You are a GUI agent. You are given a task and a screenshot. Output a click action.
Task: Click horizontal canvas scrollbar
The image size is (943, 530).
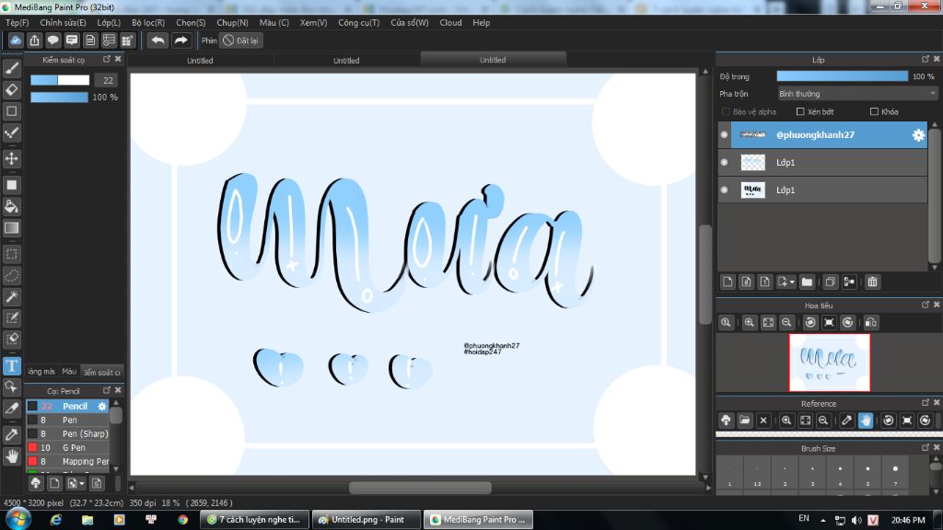coord(420,488)
